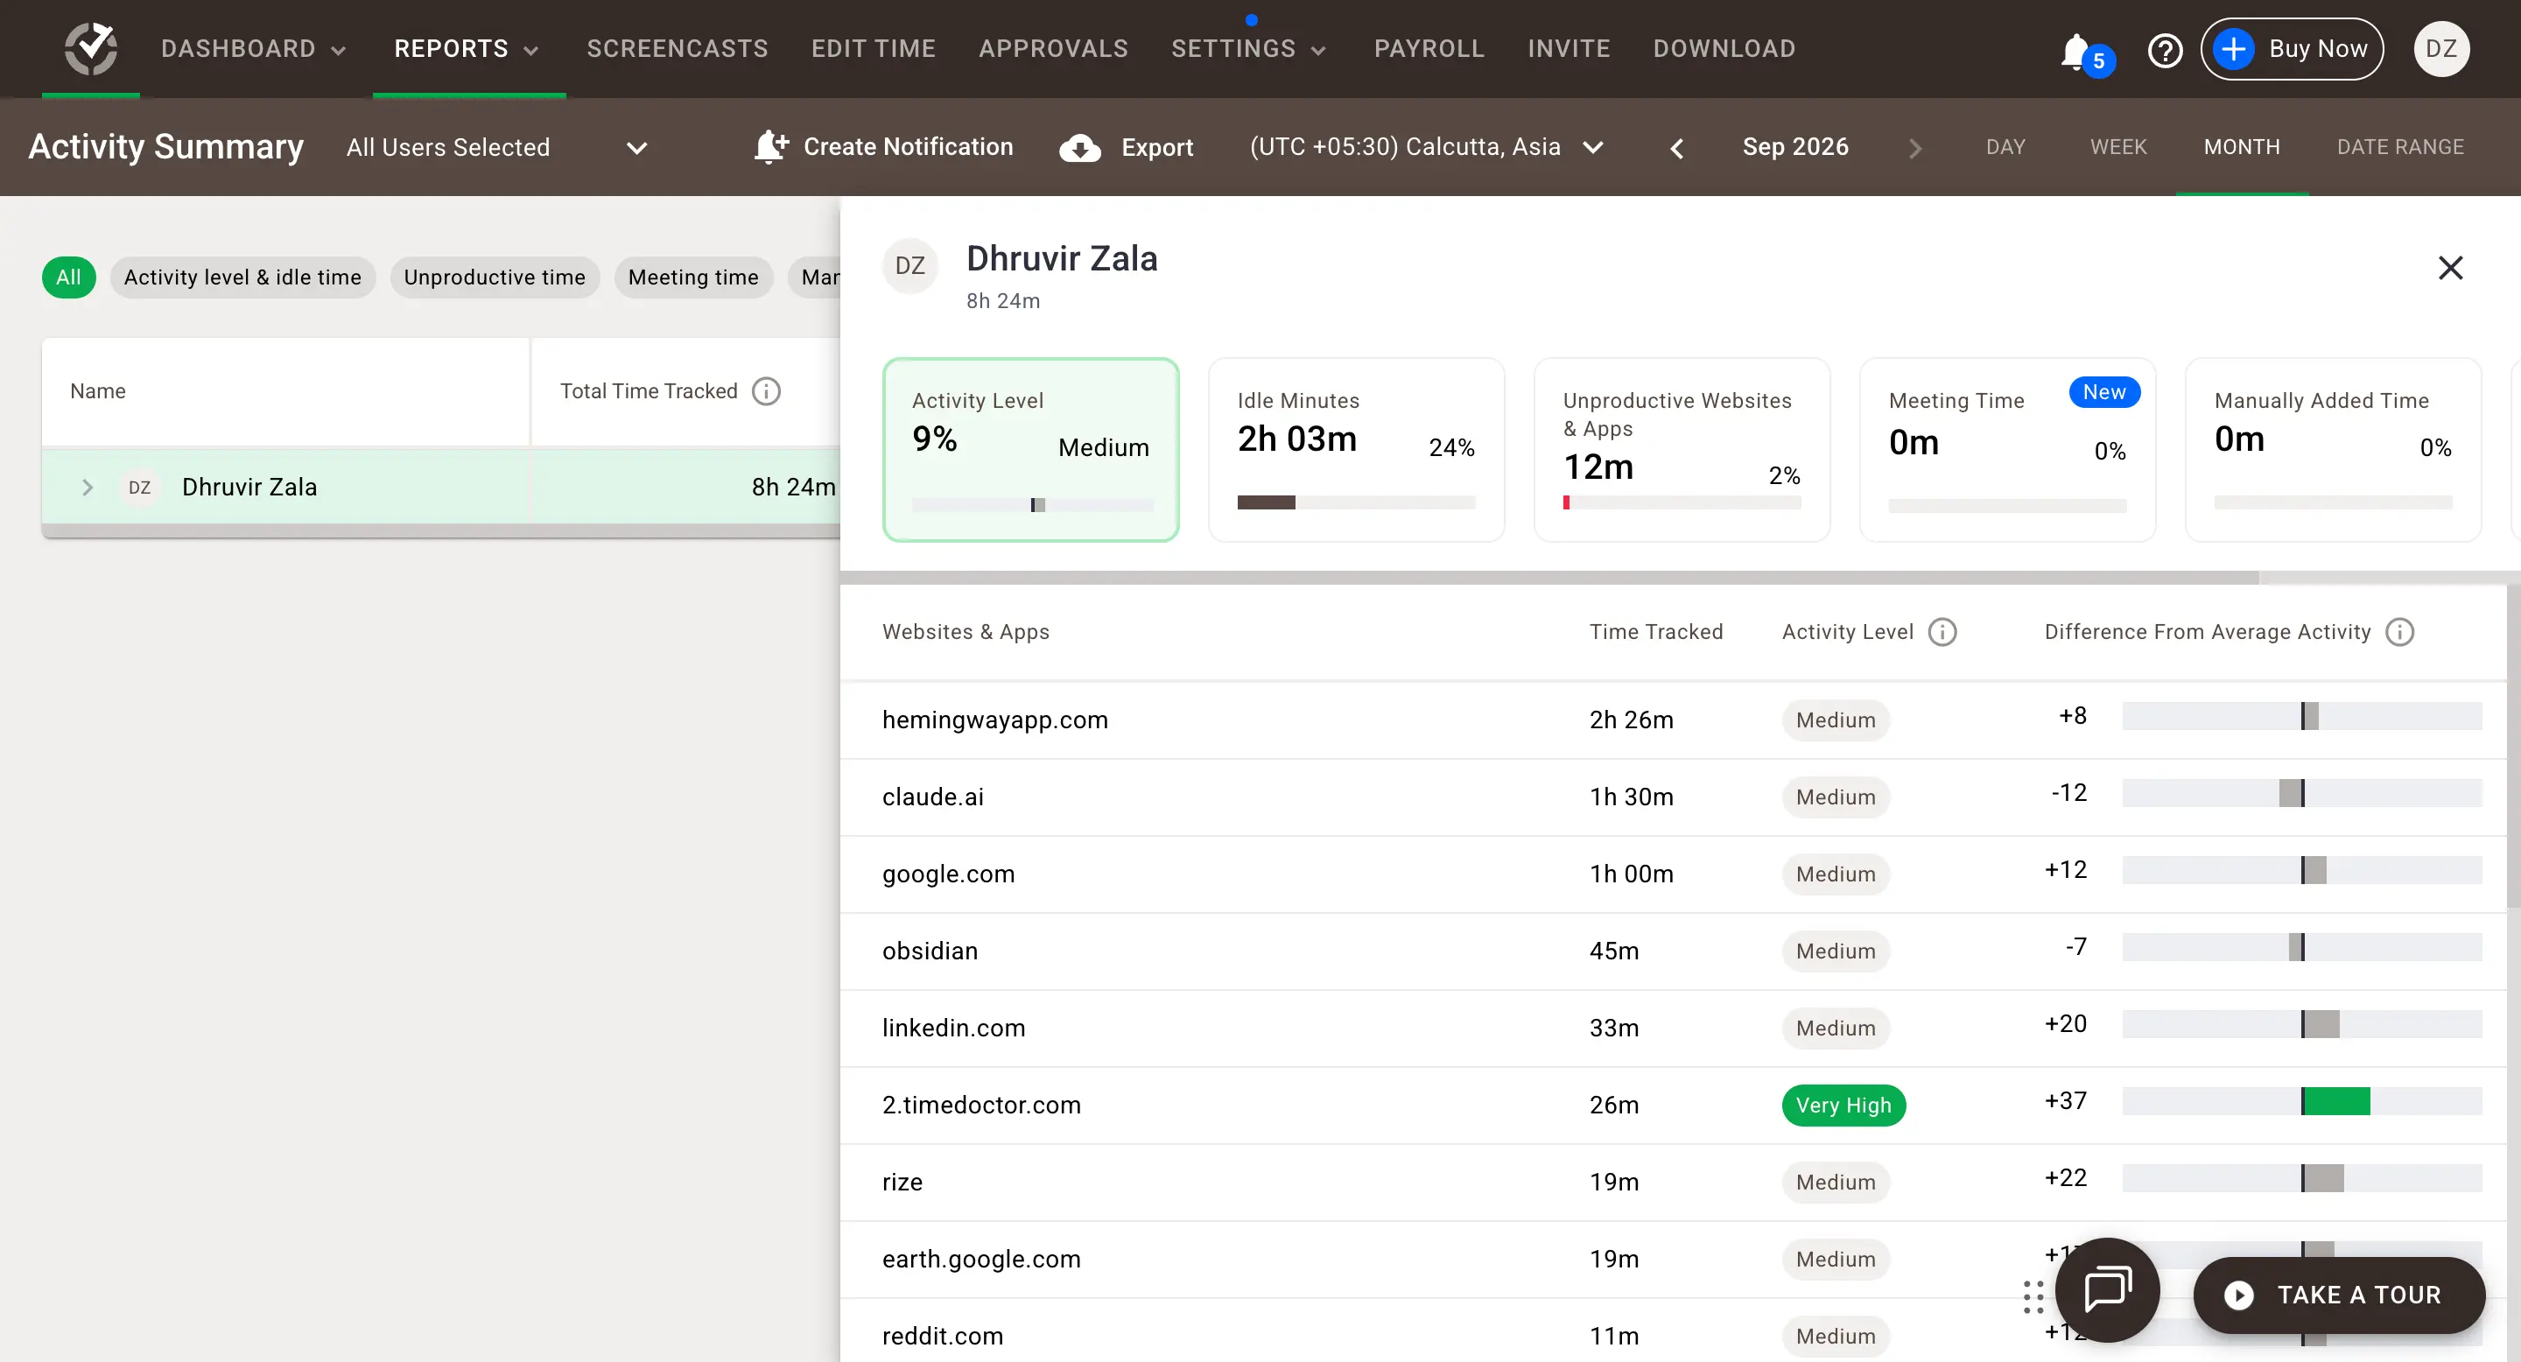Click info icon beside Difference From Average Activity
Image resolution: width=2521 pixels, height=1362 pixels.
pos(2398,632)
